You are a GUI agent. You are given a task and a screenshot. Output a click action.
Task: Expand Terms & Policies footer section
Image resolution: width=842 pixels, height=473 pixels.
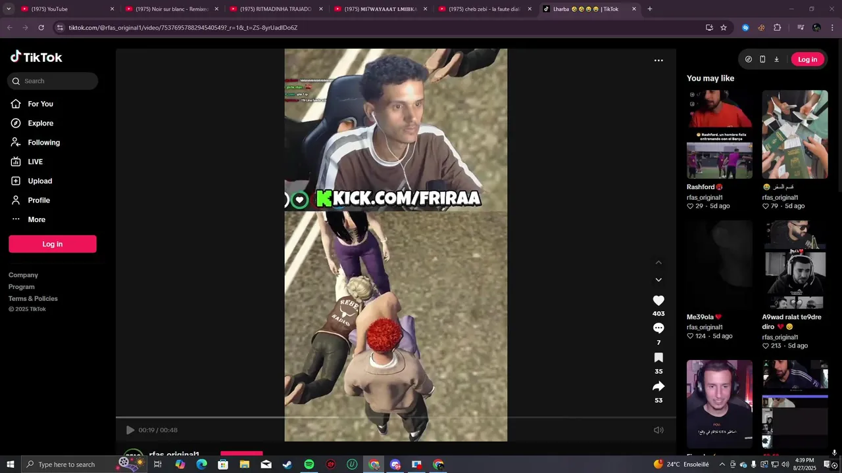coord(33,299)
